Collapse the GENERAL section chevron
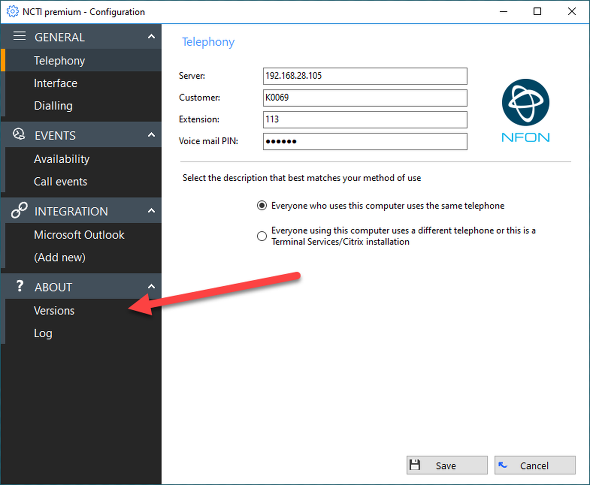This screenshot has height=485, width=590. point(151,37)
